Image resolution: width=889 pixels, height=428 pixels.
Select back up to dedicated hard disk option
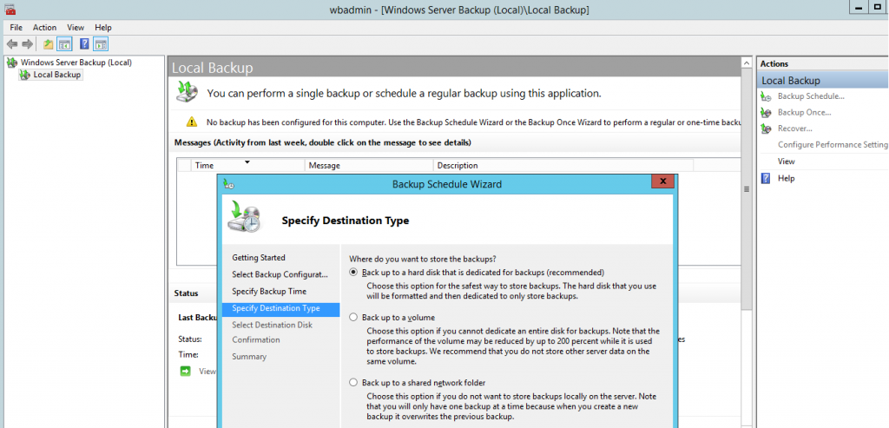point(354,272)
